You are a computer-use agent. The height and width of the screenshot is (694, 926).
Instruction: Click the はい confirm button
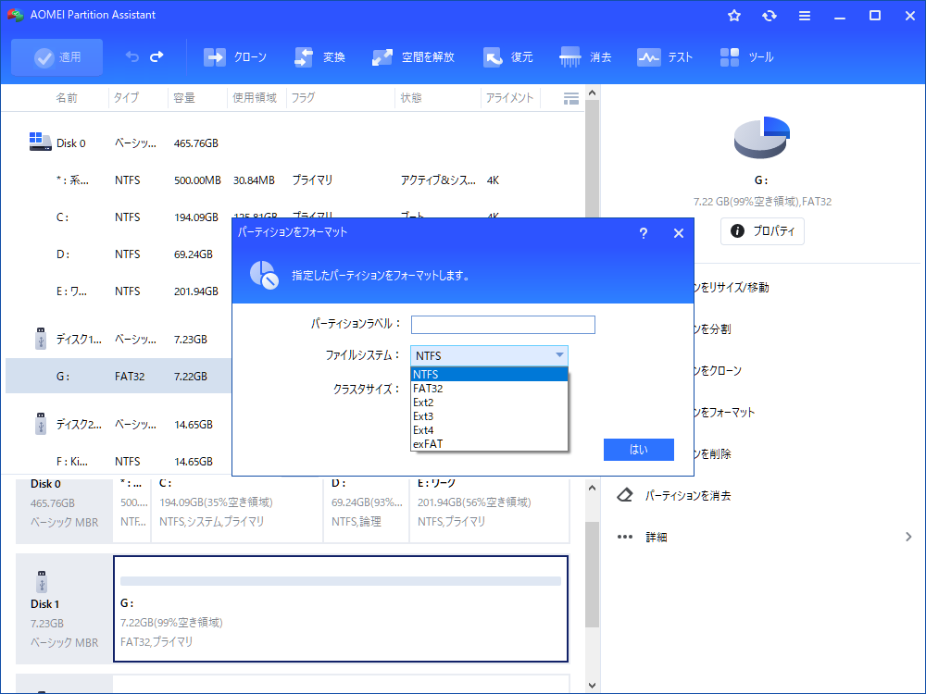tap(638, 450)
